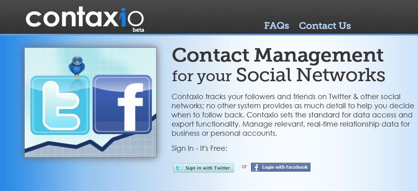Screen dimensions: 418x191
Task: Click the "for your Social Networks" subheading
Action: [x=278, y=74]
